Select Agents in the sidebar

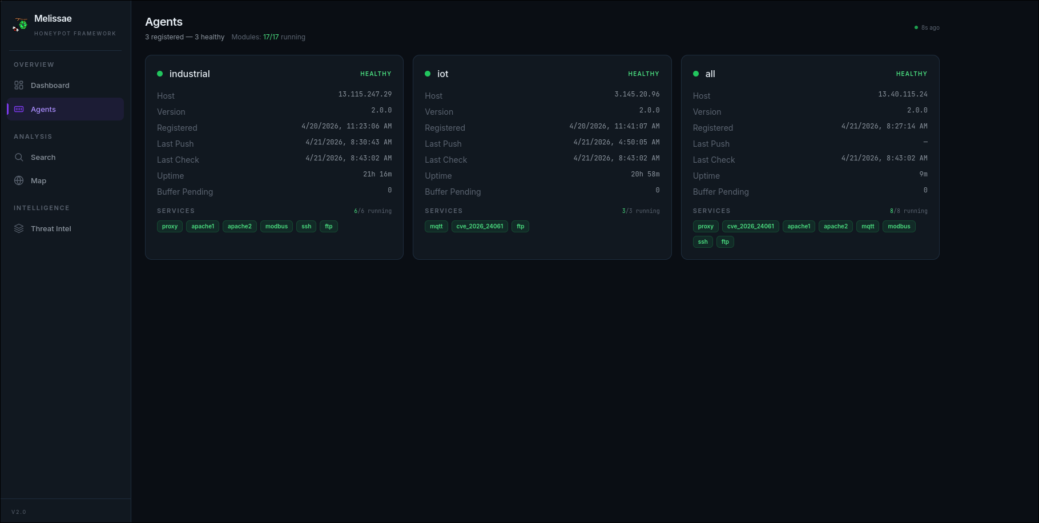pyautogui.click(x=66, y=109)
